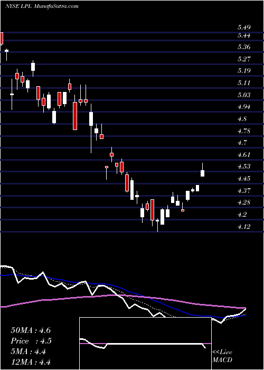
Task: Click the 50MA : 4.6 readout
Action: click(x=31, y=330)
